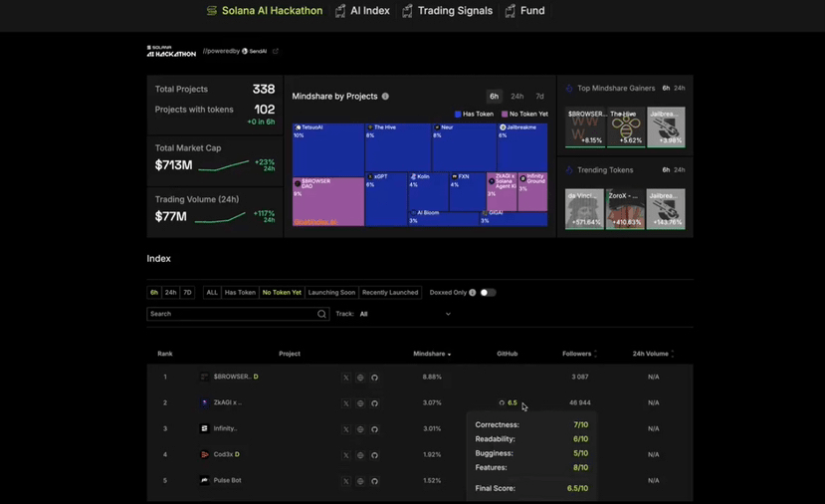
Task: Click the Doxxed Only info icon
Action: coord(472,293)
